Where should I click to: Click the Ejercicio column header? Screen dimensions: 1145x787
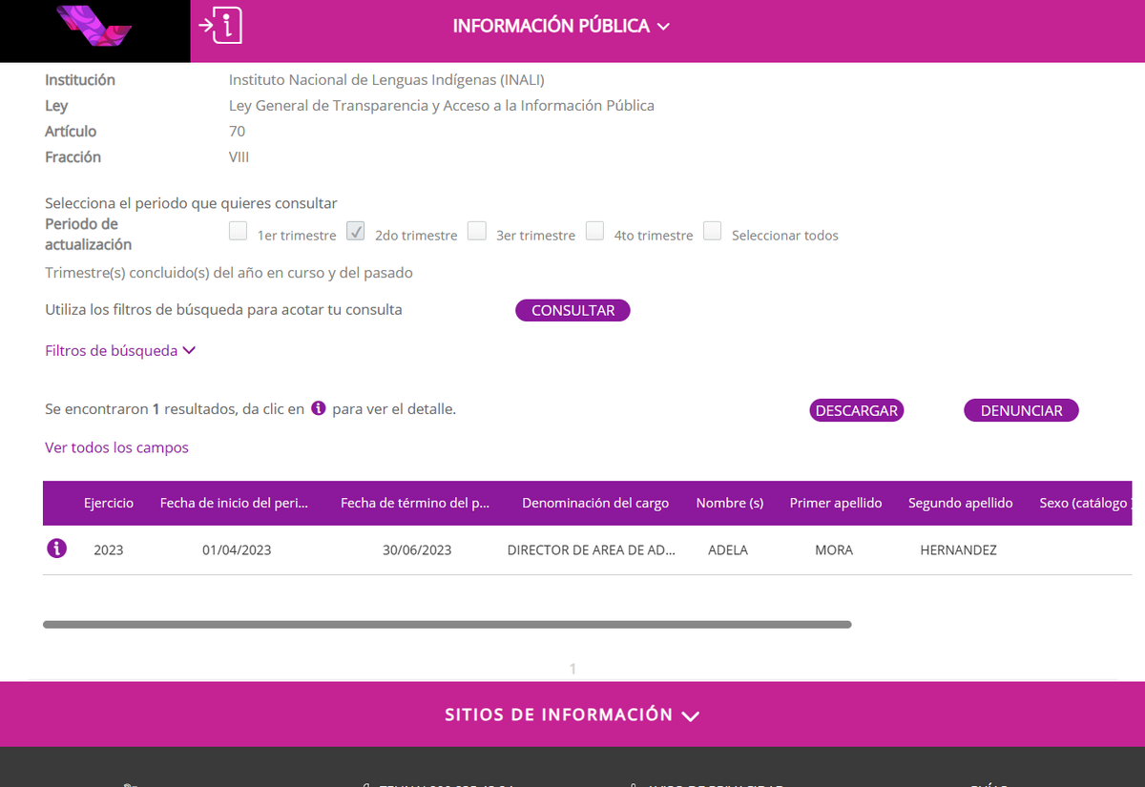click(109, 503)
